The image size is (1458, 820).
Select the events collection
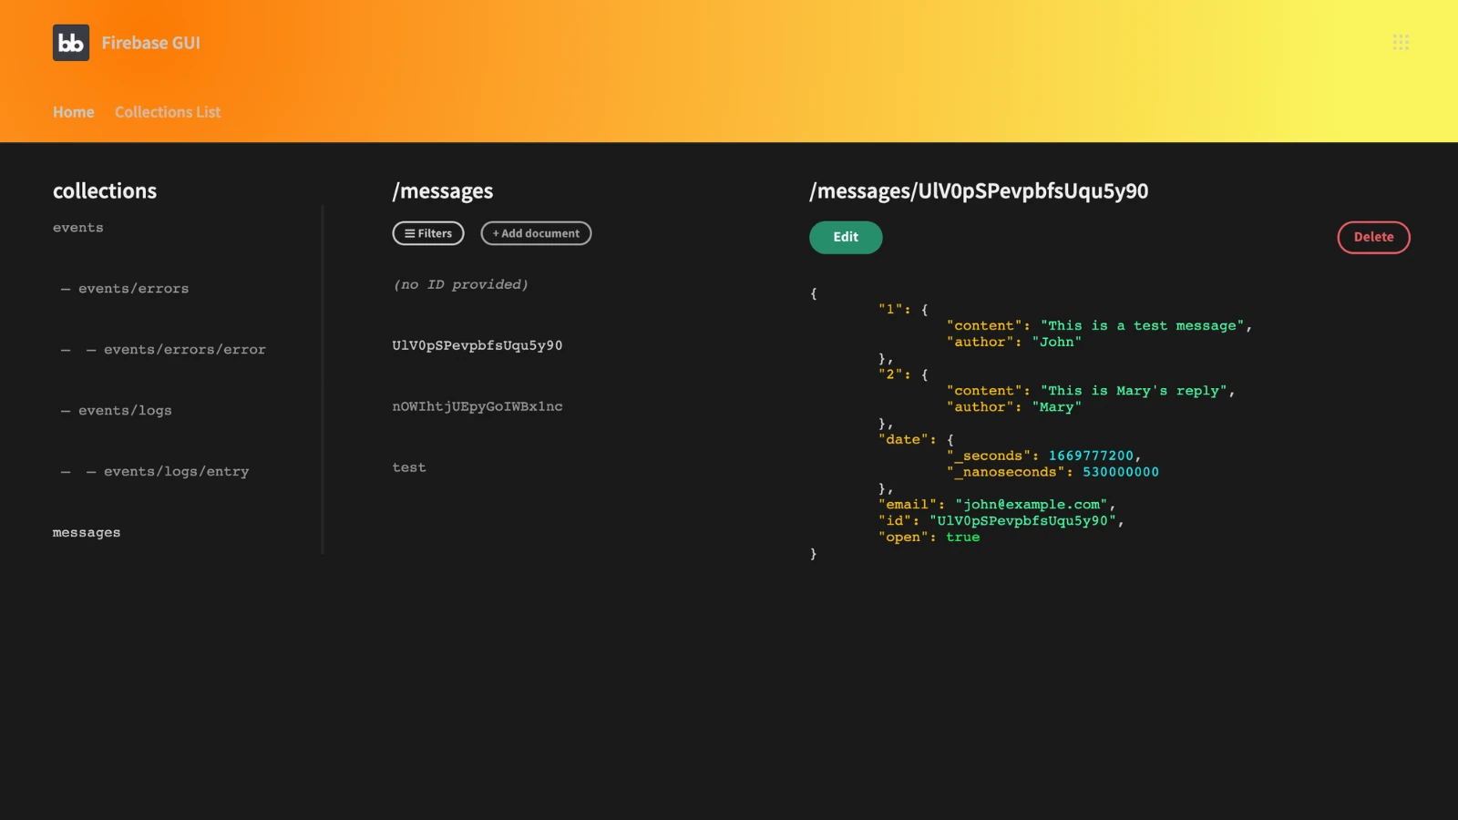(x=78, y=228)
